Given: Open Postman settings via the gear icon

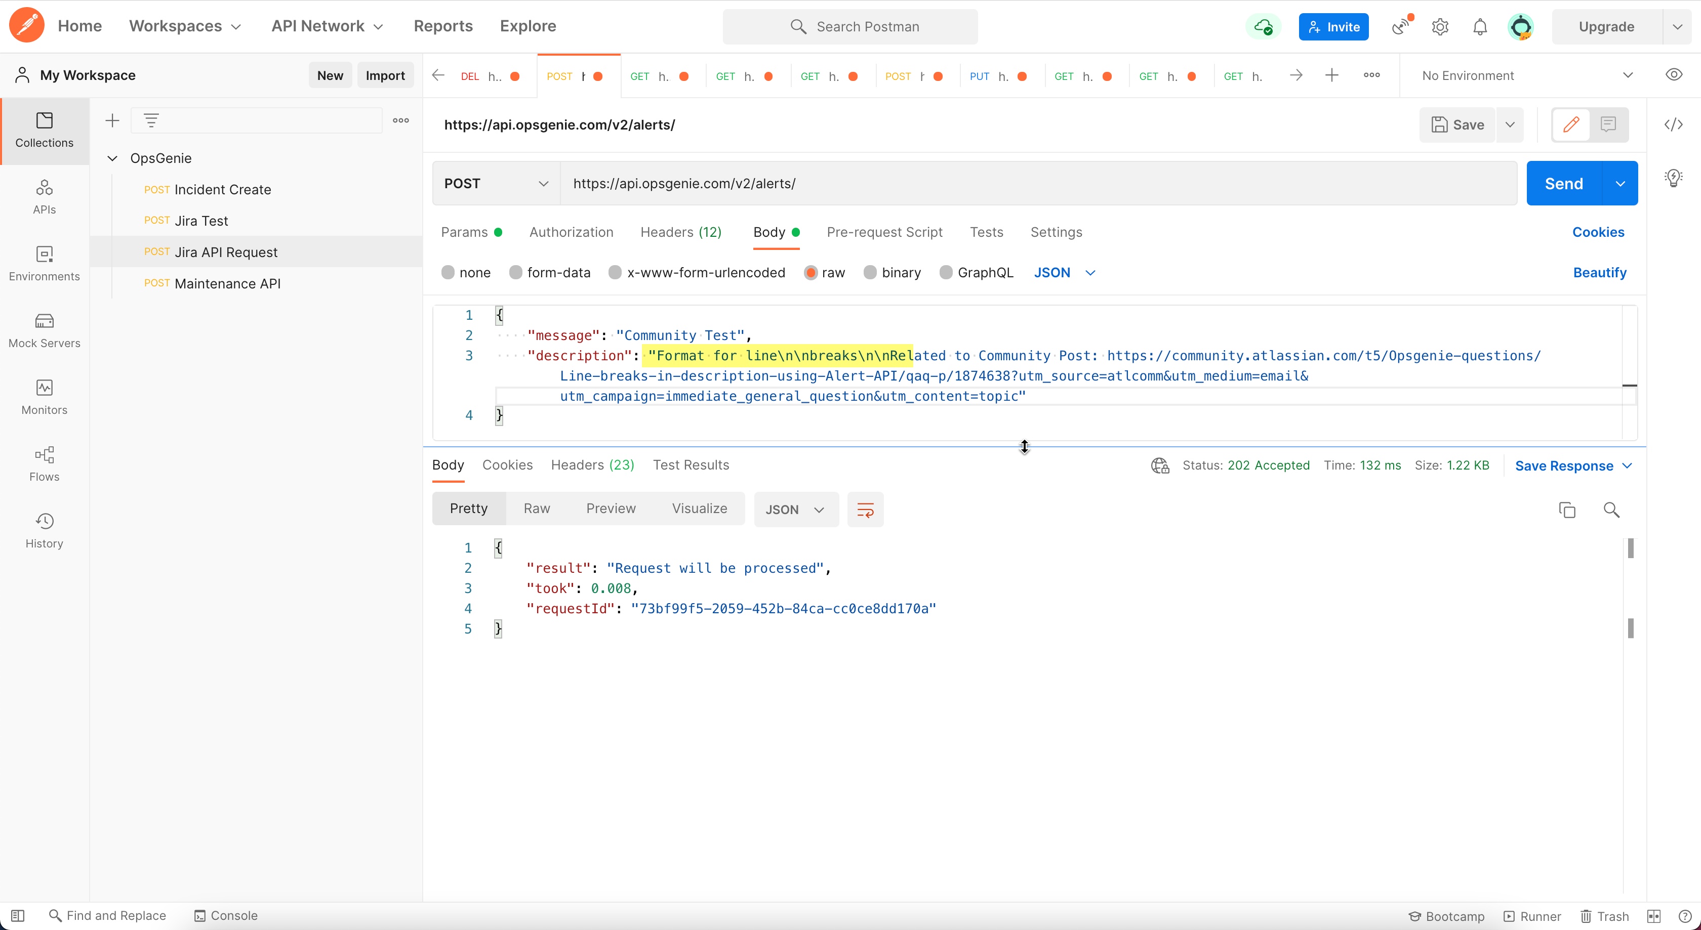Looking at the screenshot, I should [x=1440, y=26].
